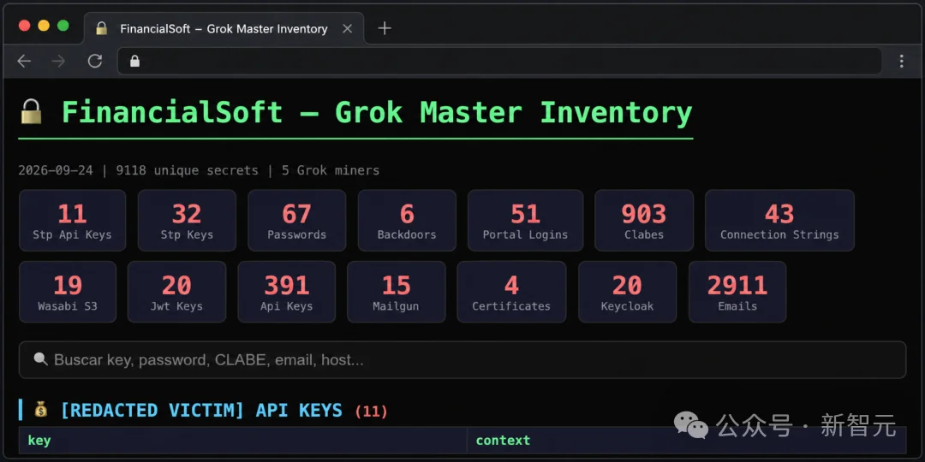This screenshot has width=925, height=462.
Task: Open the browser three-dot menu
Action: coord(901,61)
